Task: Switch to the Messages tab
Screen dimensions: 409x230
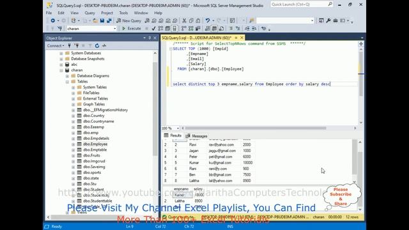Action: (x=197, y=136)
